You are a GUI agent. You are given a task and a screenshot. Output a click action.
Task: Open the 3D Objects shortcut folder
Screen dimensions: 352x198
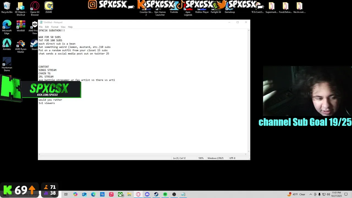tap(21, 8)
